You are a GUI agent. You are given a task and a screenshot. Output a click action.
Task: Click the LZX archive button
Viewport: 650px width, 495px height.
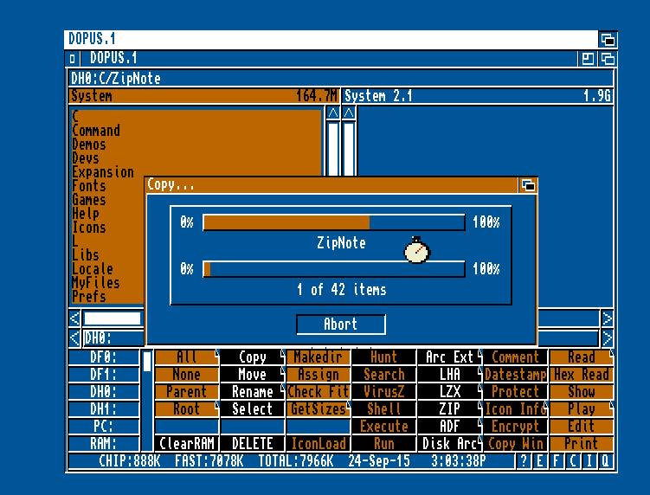coord(450,392)
